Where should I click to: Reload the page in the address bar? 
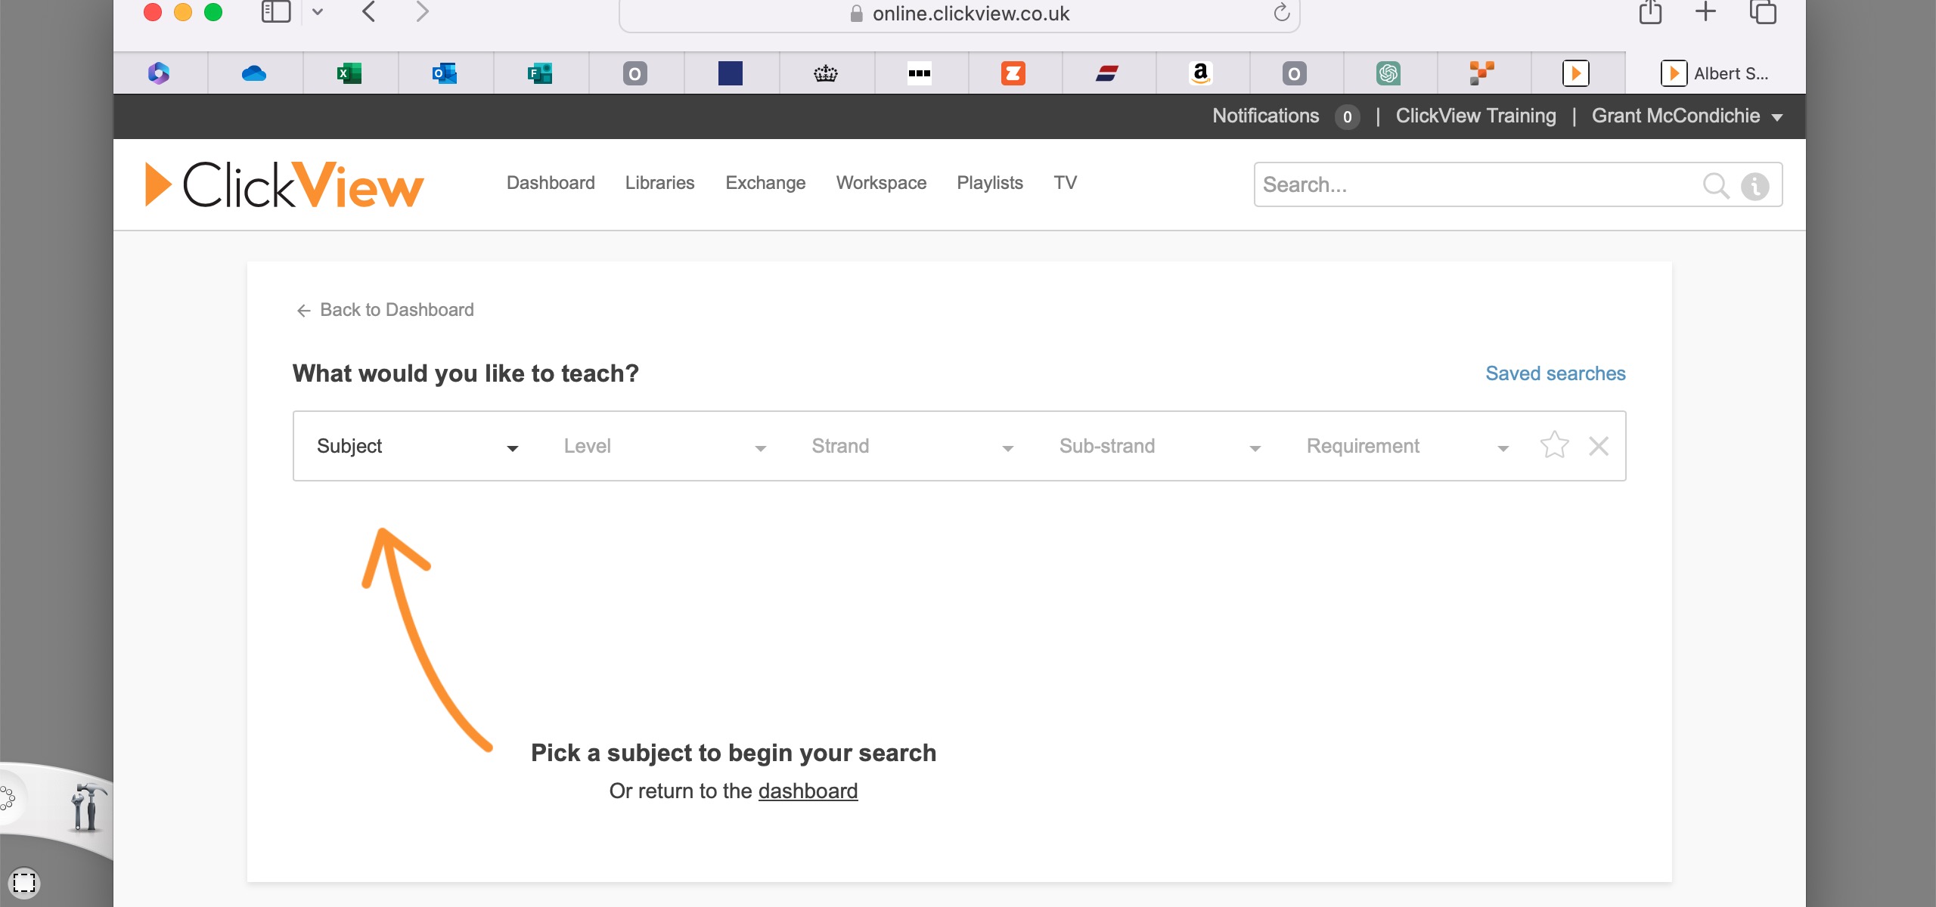pyautogui.click(x=1281, y=13)
